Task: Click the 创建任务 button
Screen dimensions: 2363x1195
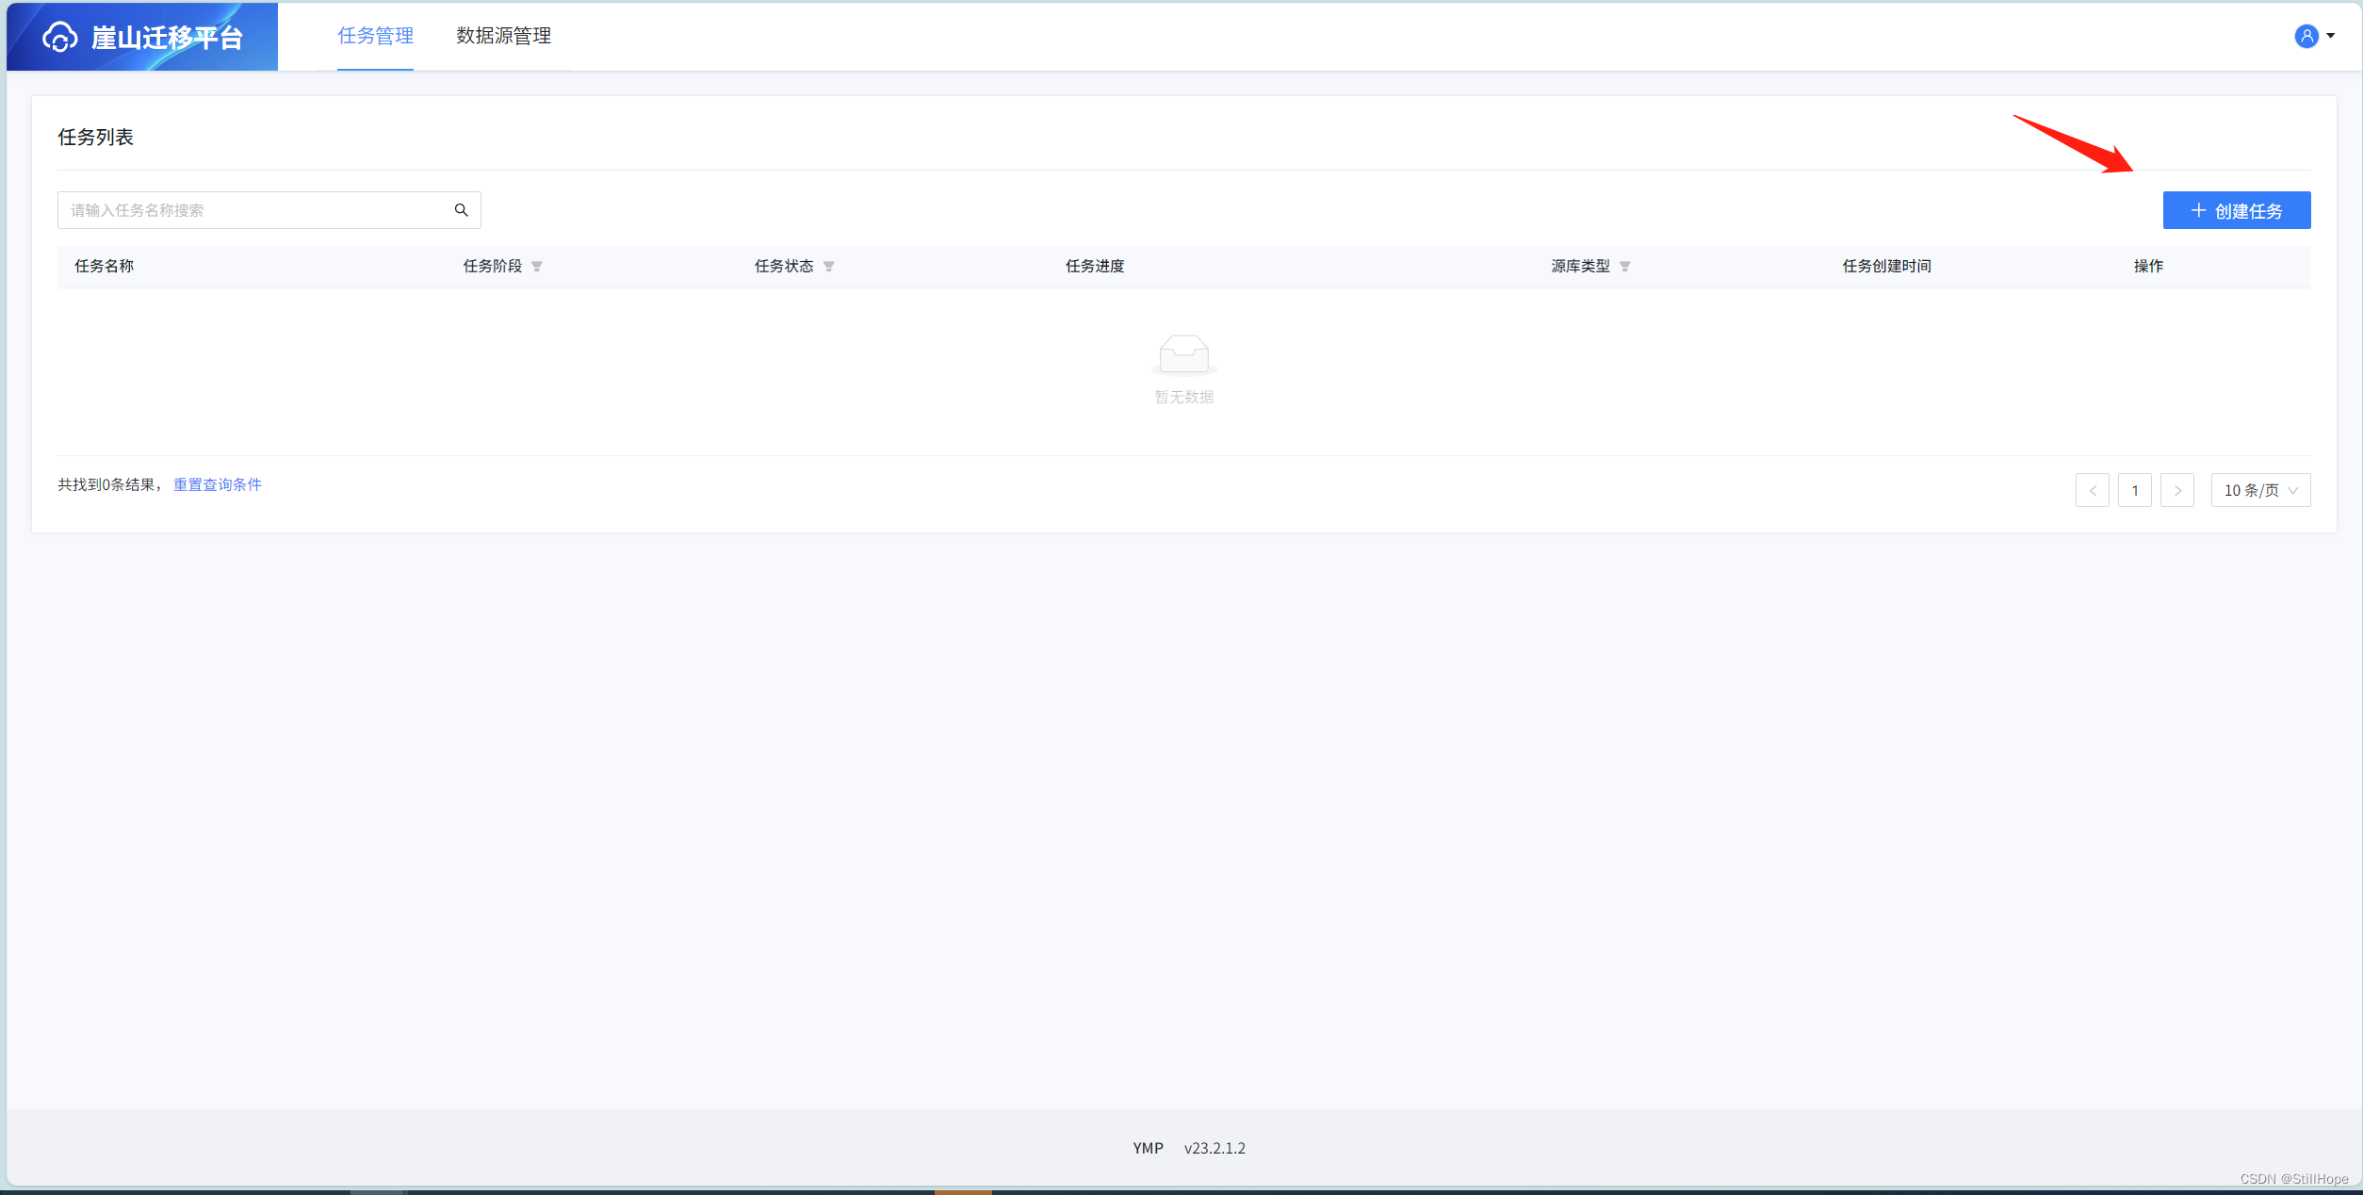Action: pos(2236,210)
